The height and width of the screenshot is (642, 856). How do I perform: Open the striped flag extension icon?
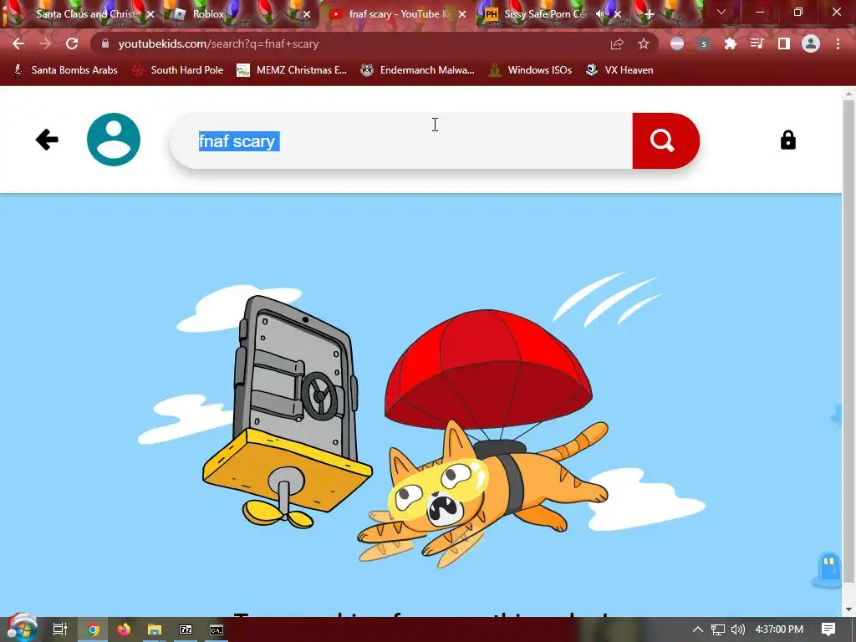[677, 44]
